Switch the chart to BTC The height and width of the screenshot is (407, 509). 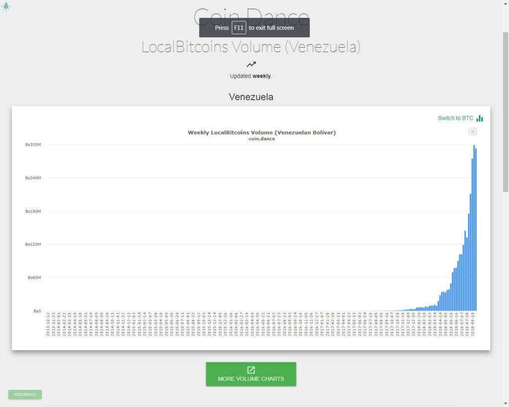(455, 118)
